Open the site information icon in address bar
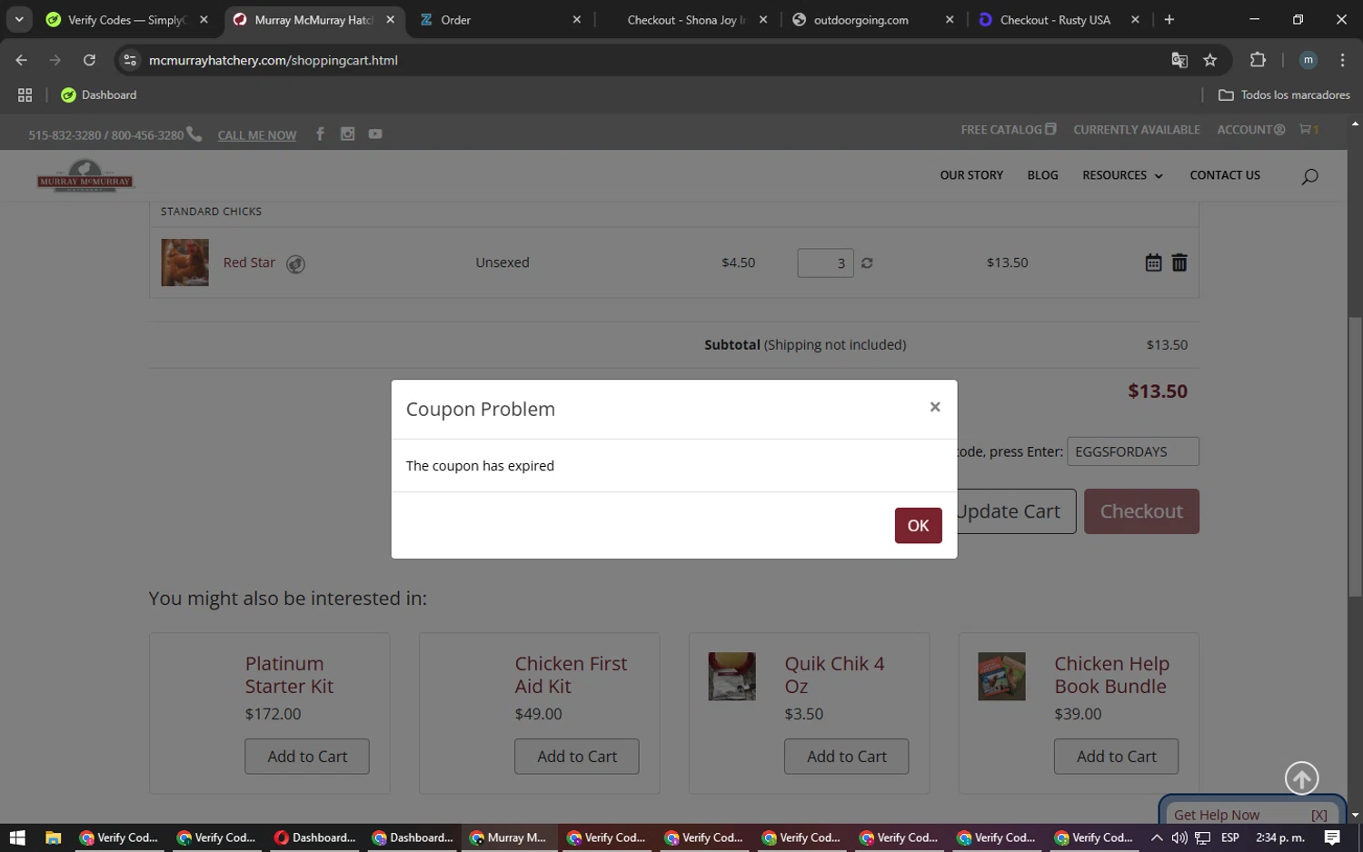The width and height of the screenshot is (1363, 852). pos(130,60)
